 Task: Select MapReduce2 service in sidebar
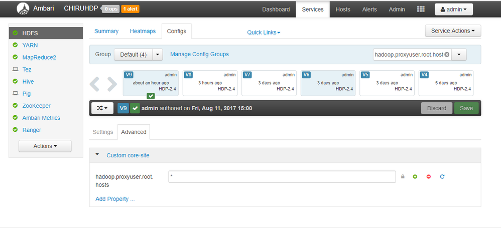coord(39,58)
